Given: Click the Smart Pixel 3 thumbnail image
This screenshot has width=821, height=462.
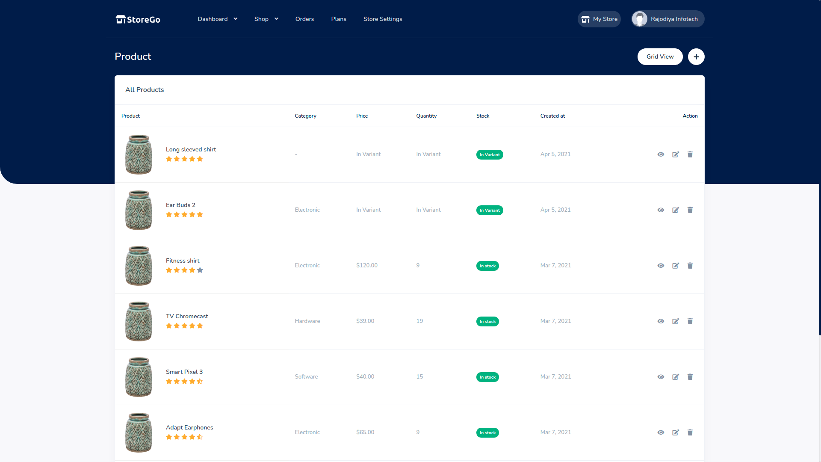Looking at the screenshot, I should tap(139, 377).
